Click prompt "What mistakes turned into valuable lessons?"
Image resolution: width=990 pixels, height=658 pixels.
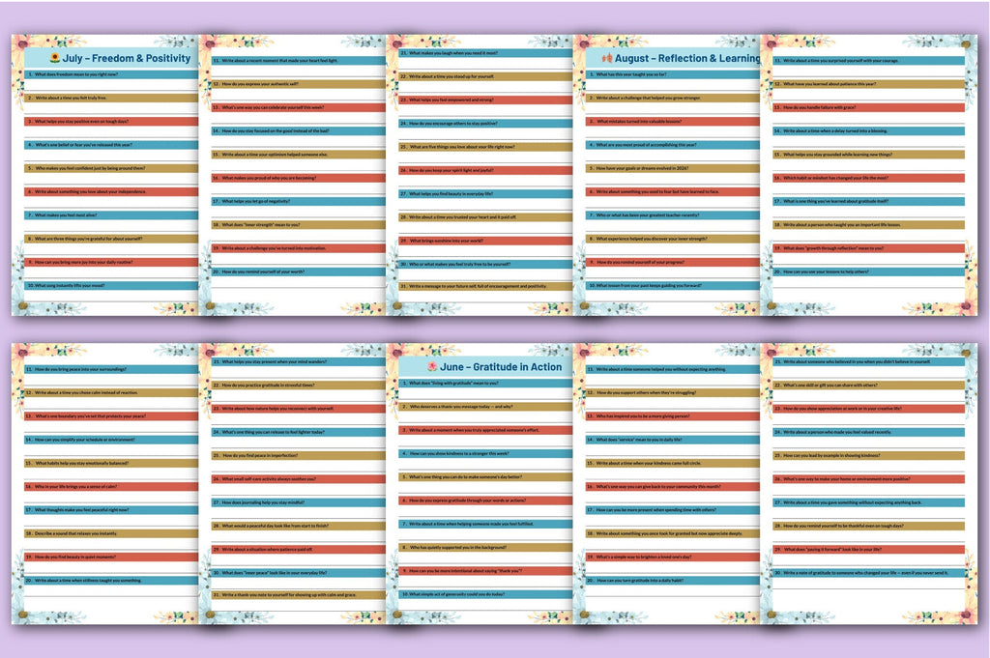click(673, 121)
